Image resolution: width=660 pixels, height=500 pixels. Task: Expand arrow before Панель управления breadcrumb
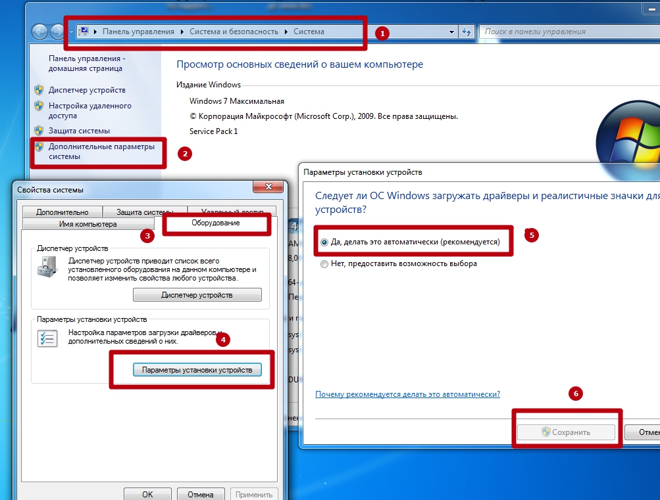coord(95,32)
